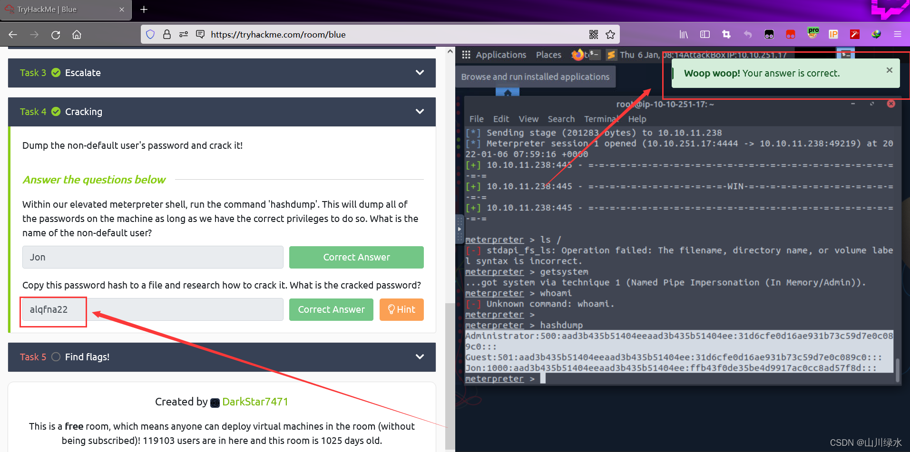The width and height of the screenshot is (910, 452).
Task: Click the alqfna22 answer field
Action: pyautogui.click(x=153, y=309)
